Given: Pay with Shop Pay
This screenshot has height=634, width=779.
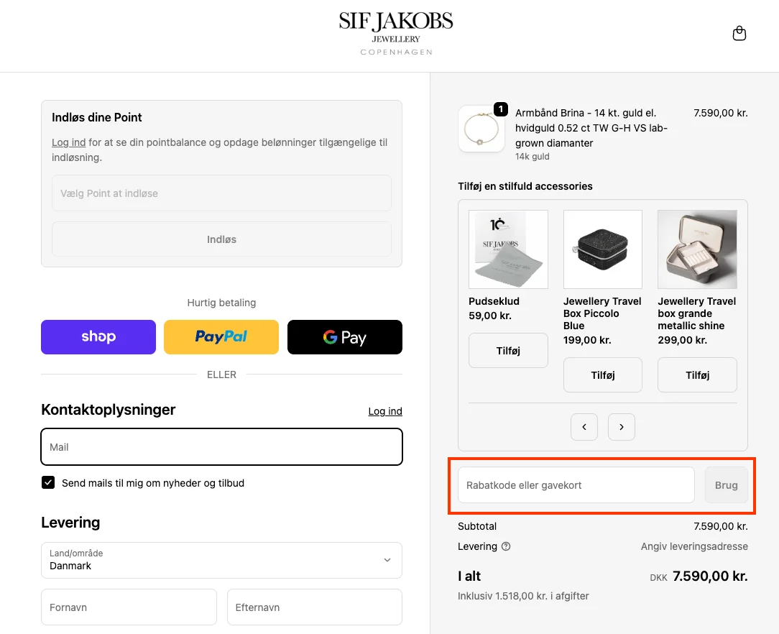Looking at the screenshot, I should coord(98,336).
